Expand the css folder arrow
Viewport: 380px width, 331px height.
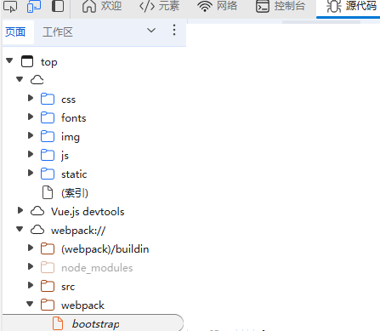(x=31, y=98)
